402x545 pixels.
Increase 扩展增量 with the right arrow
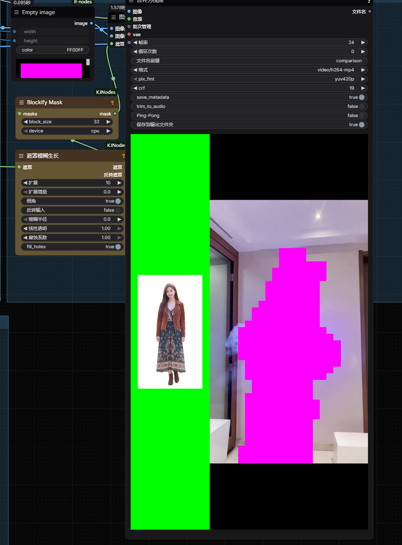click(x=119, y=192)
